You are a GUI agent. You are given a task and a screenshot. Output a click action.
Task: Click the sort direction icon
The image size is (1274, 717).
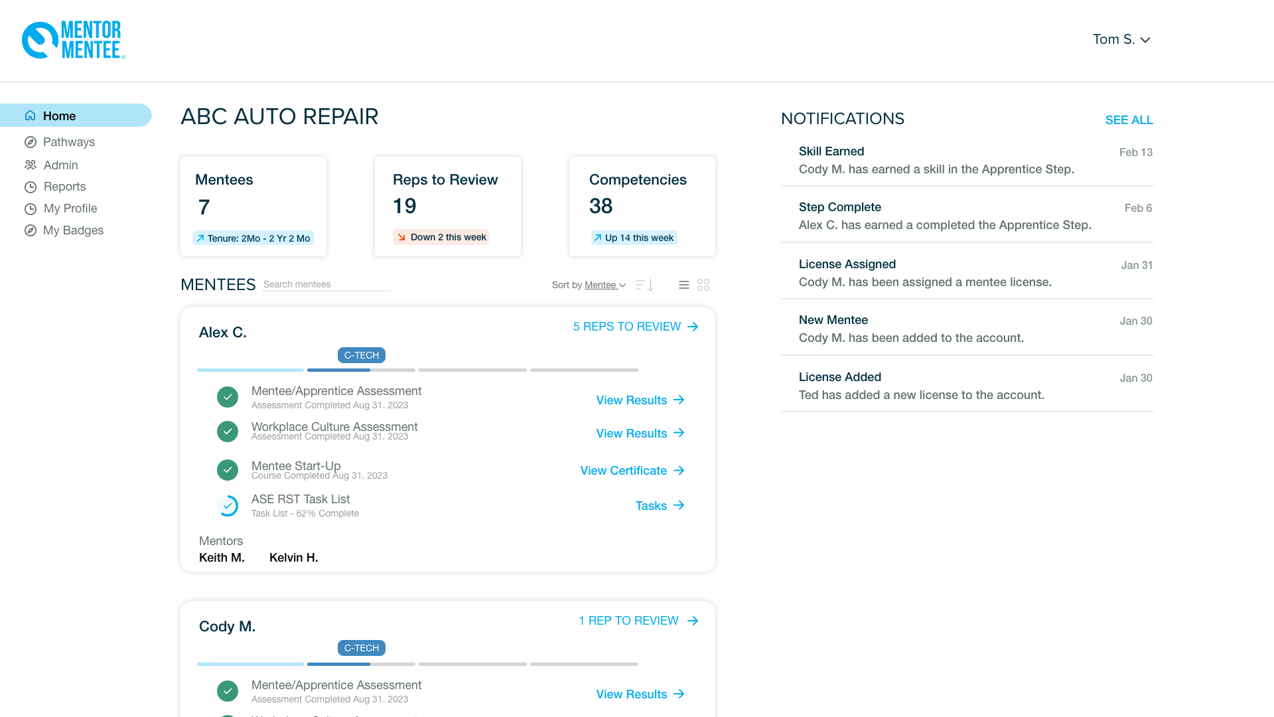[645, 285]
